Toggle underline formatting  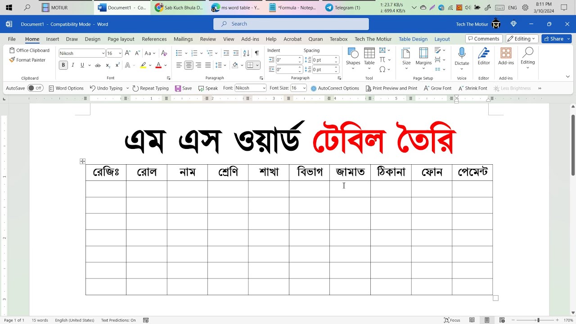click(82, 65)
